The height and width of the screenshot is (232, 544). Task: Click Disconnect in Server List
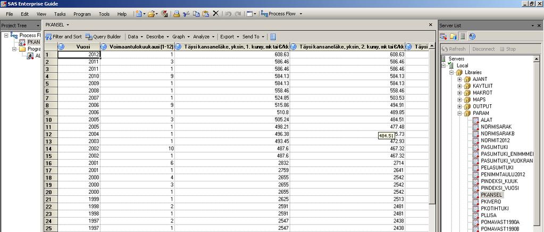tap(483, 49)
